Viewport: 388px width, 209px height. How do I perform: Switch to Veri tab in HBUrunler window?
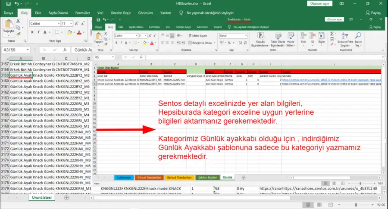[x=100, y=13]
